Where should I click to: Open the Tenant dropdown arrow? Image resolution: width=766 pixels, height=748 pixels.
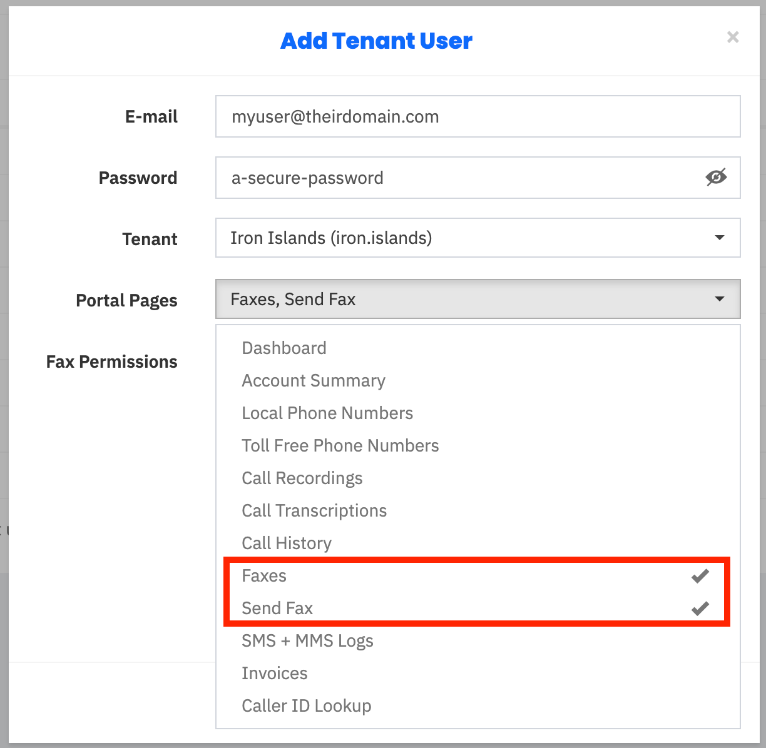coord(720,238)
